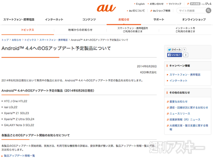Click isai LGL22 list item
The width and height of the screenshot is (213, 162).
11,107
